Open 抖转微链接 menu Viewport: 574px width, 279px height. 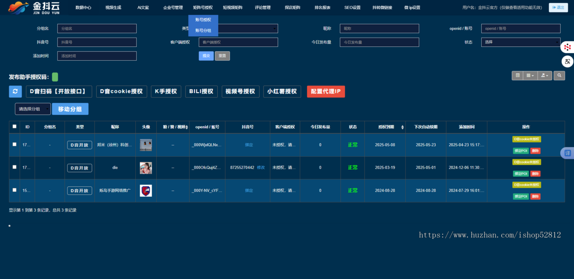(382, 8)
